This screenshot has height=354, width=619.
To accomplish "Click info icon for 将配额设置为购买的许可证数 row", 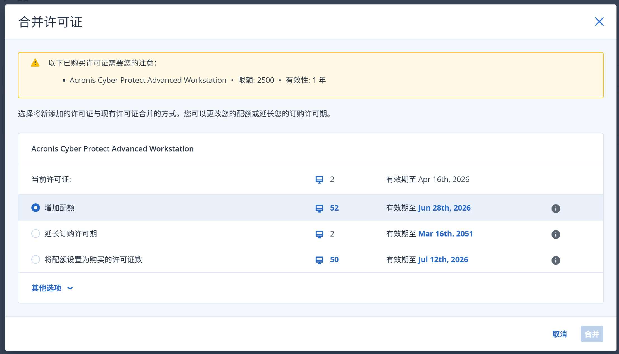I will 556,260.
